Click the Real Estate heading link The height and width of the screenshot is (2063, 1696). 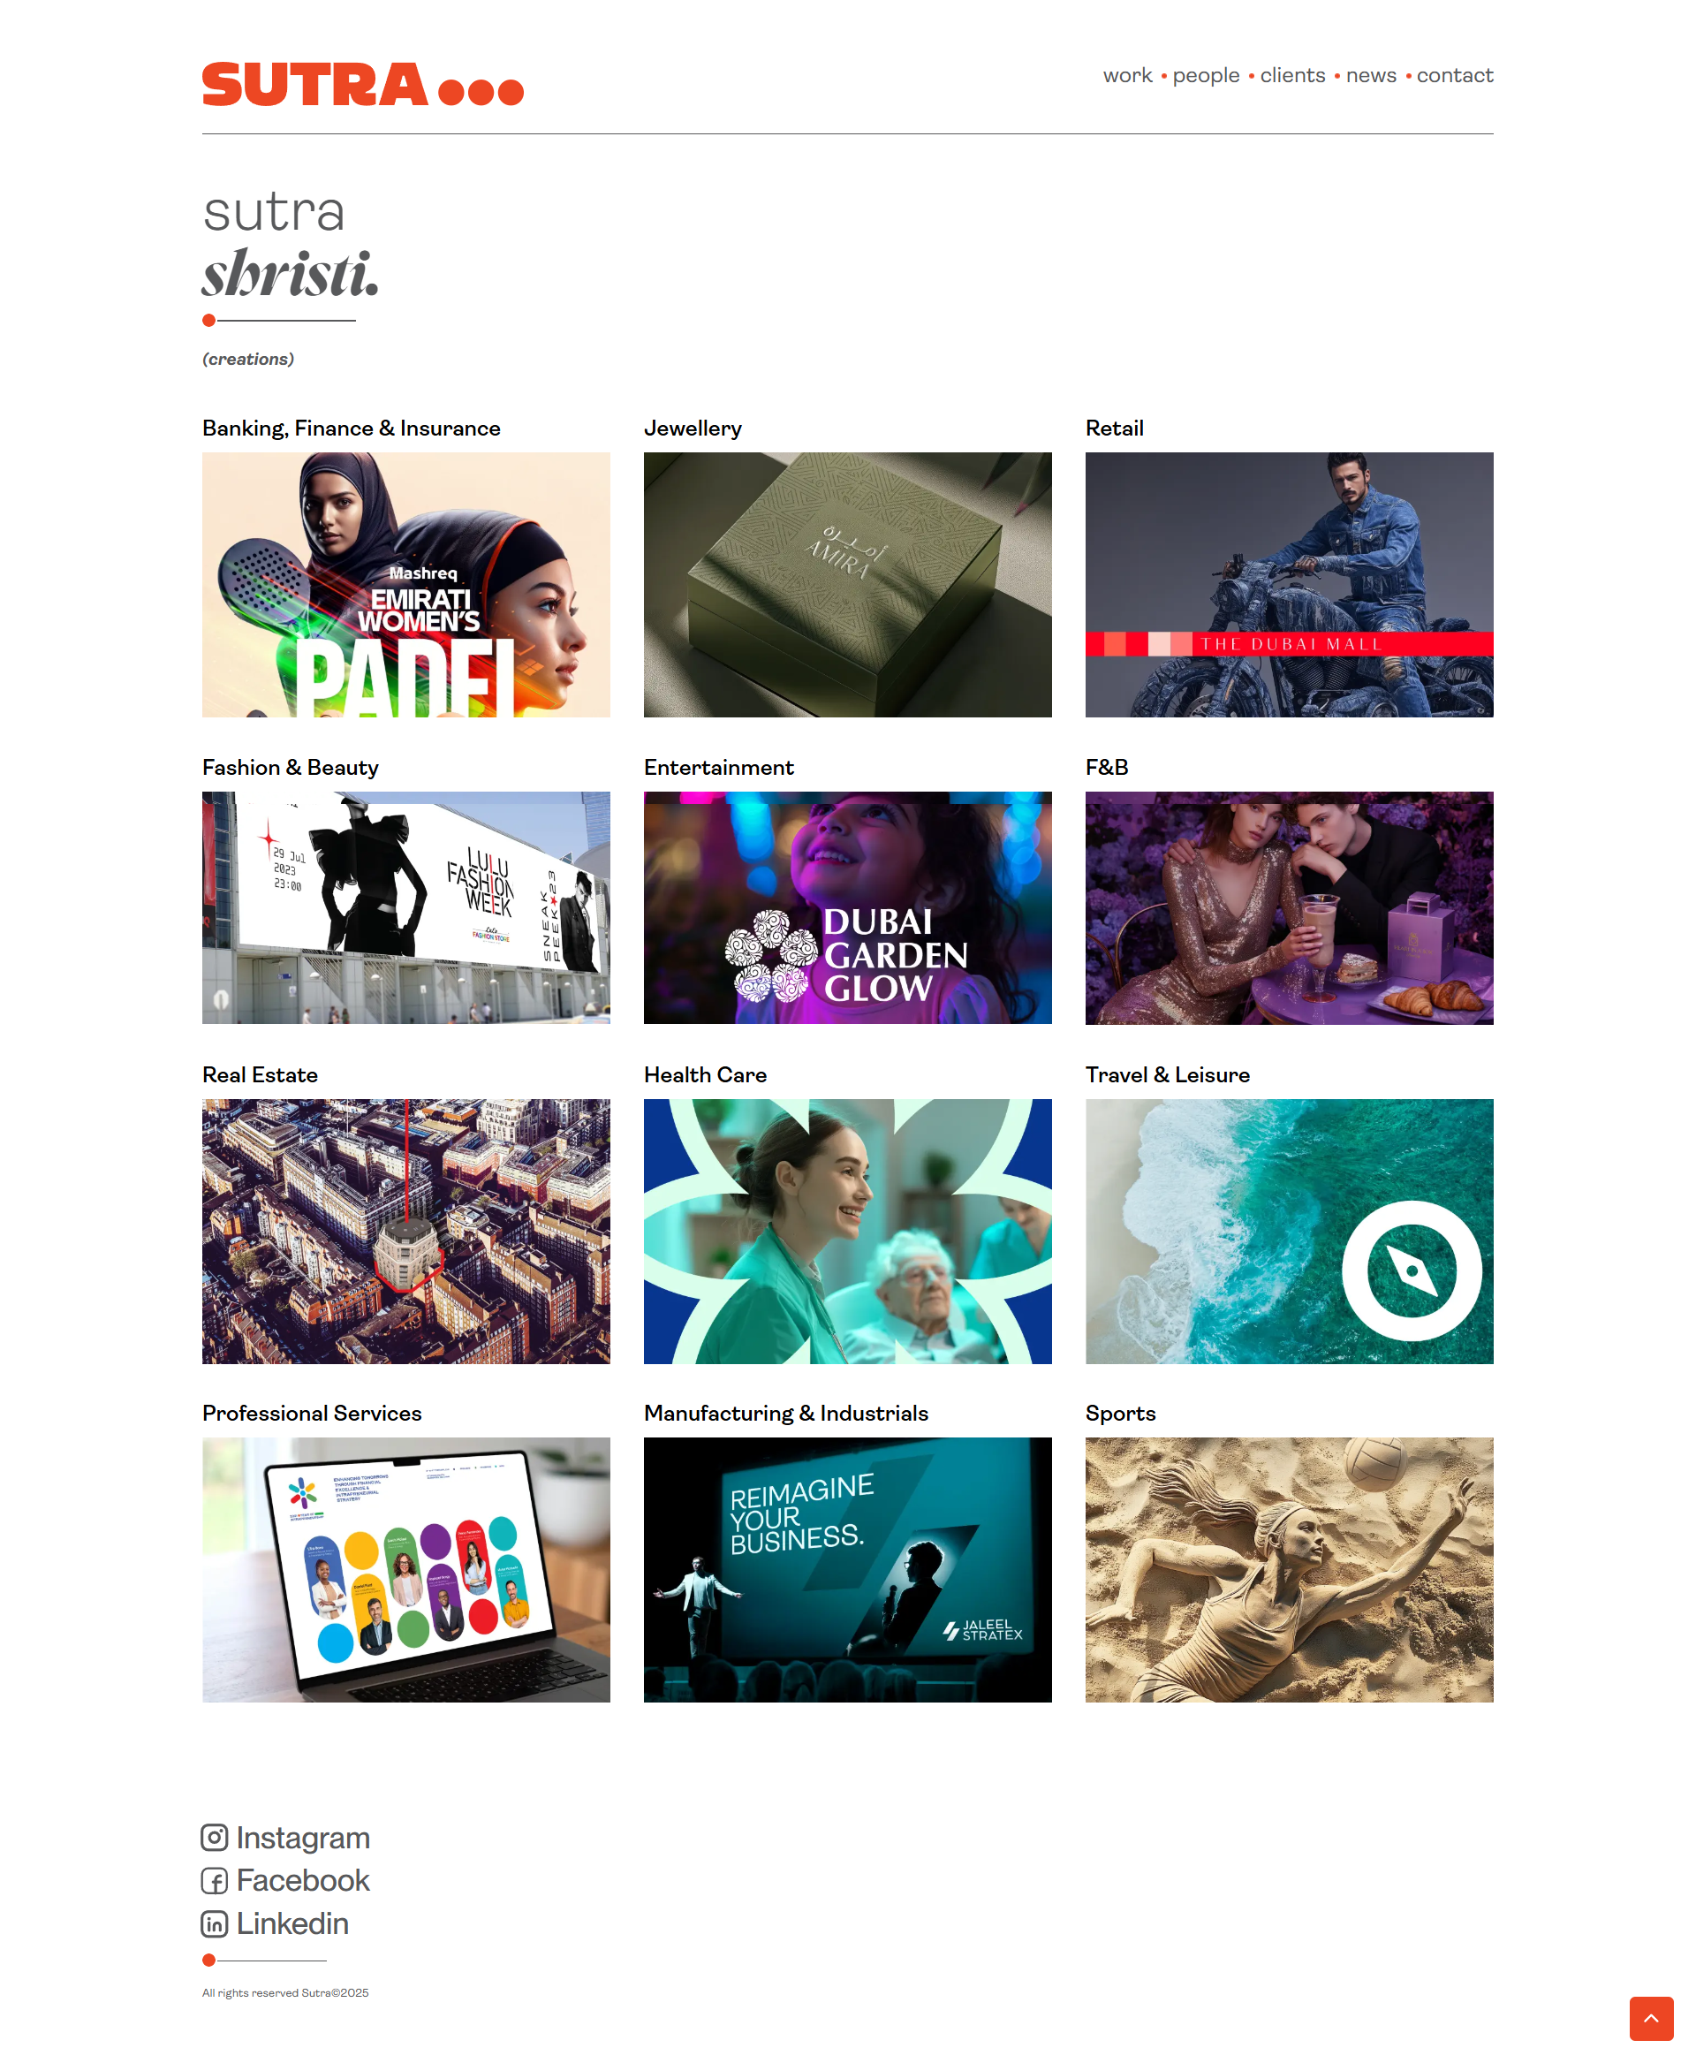point(260,1075)
